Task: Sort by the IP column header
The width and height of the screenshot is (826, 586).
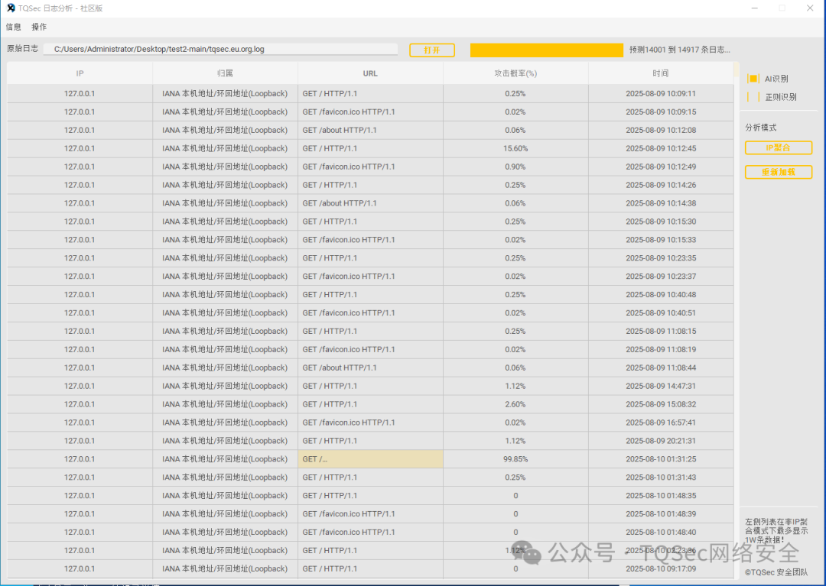Action: click(x=80, y=73)
